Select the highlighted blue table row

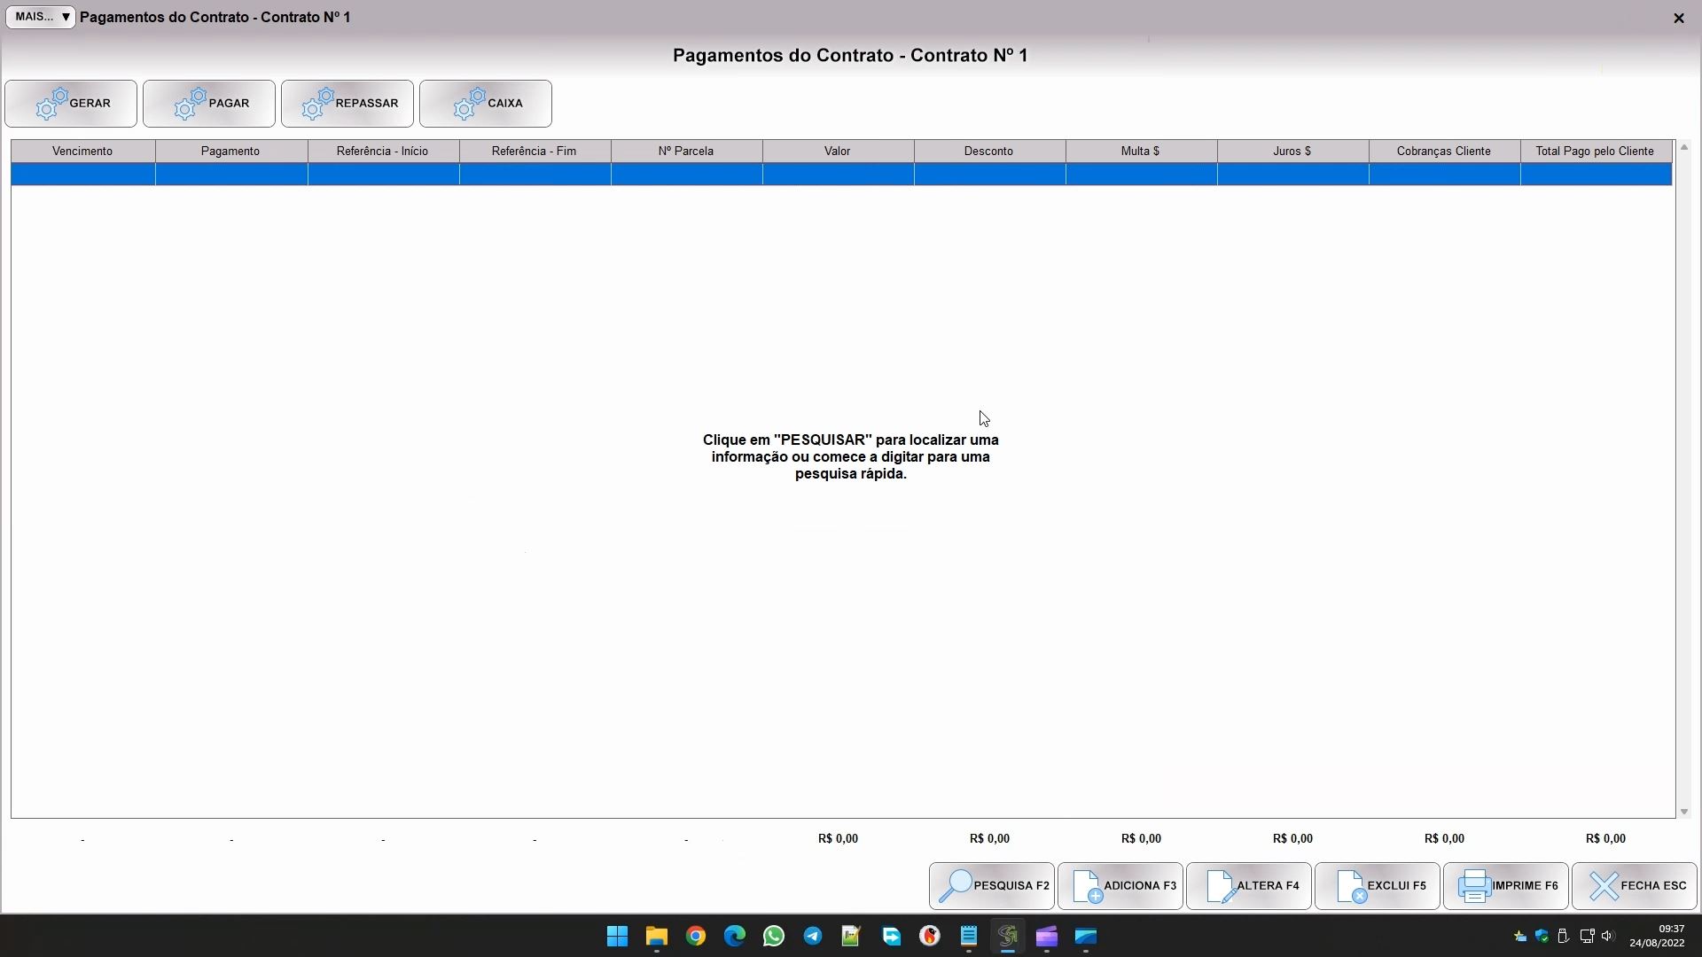click(x=840, y=175)
